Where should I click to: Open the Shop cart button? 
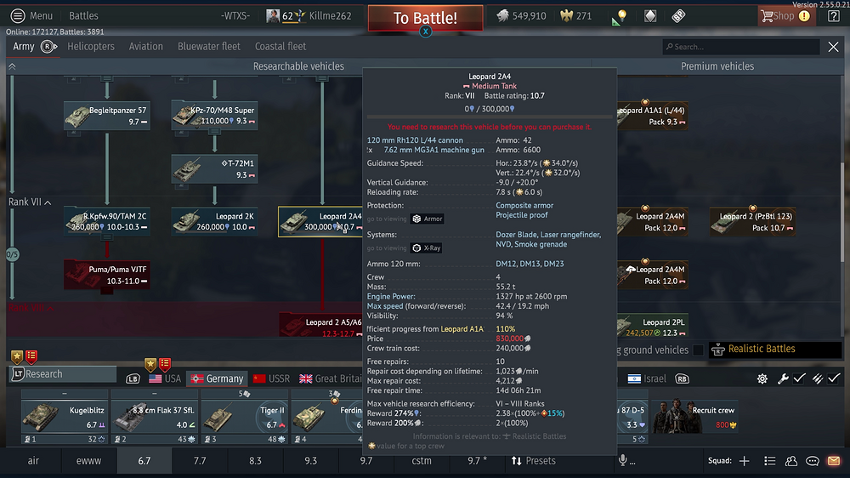(x=778, y=15)
